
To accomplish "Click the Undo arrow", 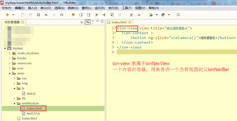I will pos(46,15).
